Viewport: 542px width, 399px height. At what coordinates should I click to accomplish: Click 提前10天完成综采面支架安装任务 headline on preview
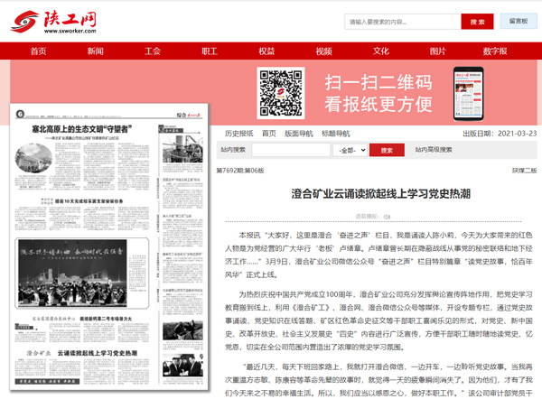pyautogui.click(x=89, y=201)
